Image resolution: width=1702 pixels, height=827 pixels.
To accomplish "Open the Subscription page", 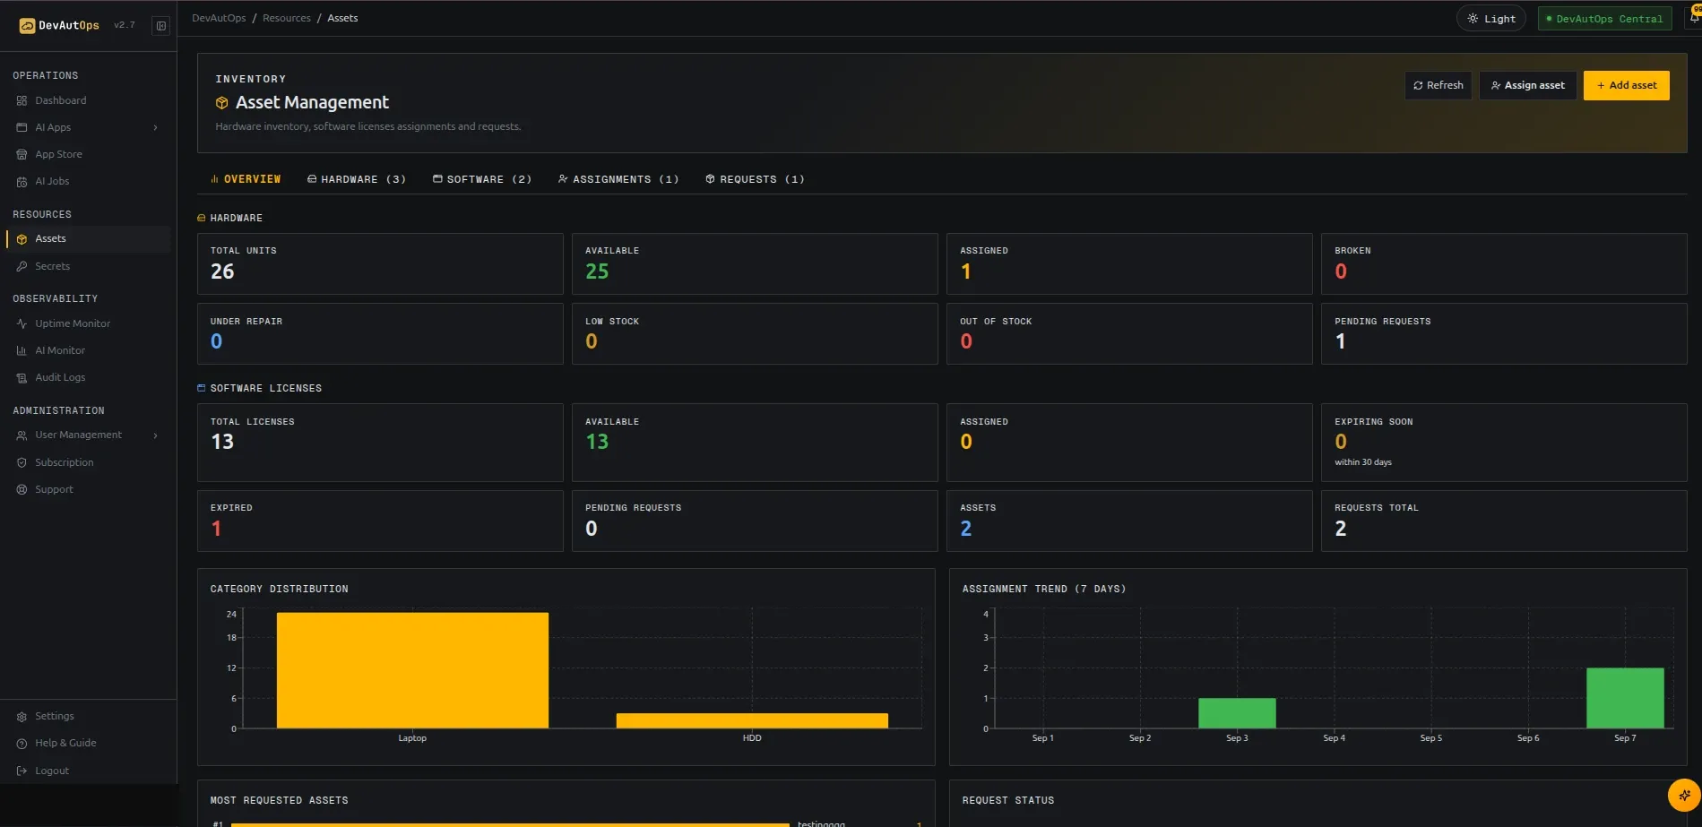I will [64, 462].
